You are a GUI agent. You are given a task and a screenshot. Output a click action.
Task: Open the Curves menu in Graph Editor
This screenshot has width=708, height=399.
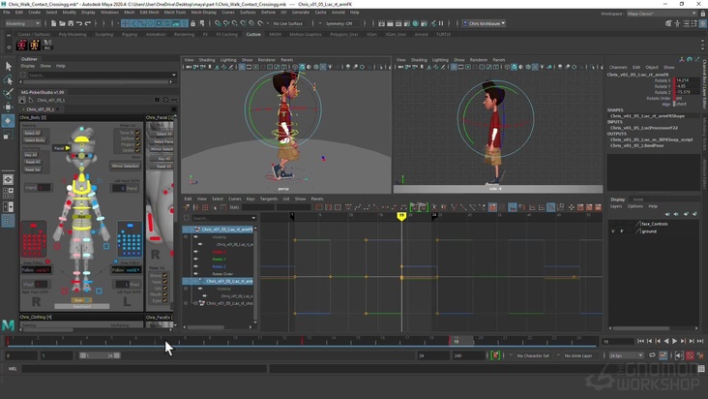[x=234, y=199]
